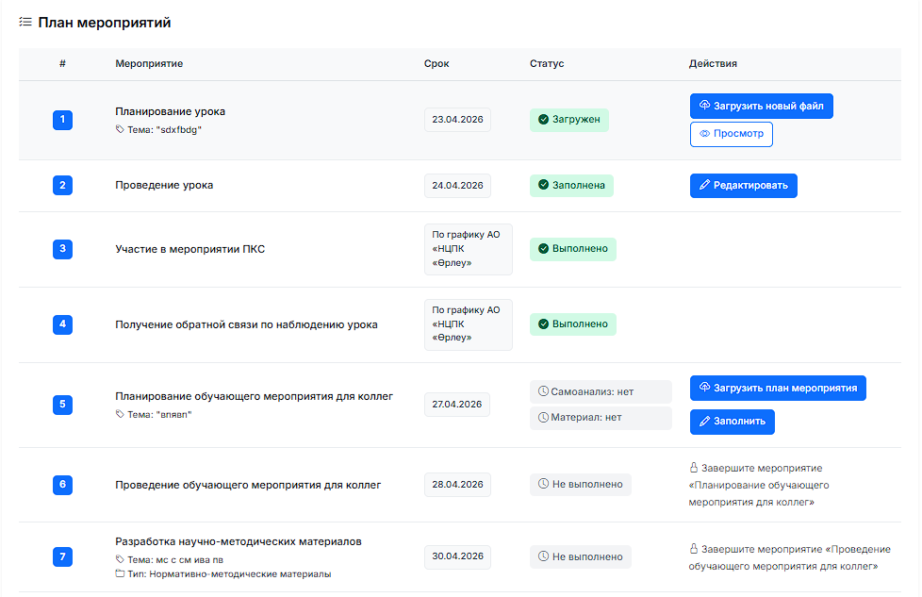Click the Заполнить button in row 5

[733, 422]
